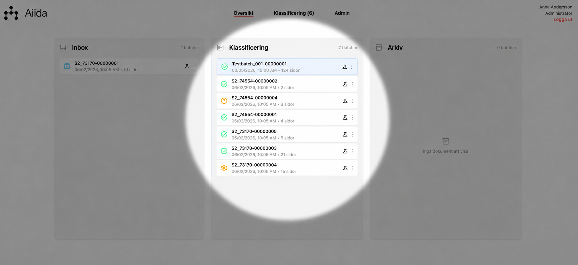The image size is (578, 265).
Task: Click green check status of Testbatch_001-00000001
Action: pyautogui.click(x=224, y=67)
